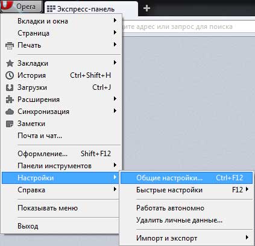This screenshot has width=255, height=246.
Task: Click the address and search field
Action: [x=189, y=27]
